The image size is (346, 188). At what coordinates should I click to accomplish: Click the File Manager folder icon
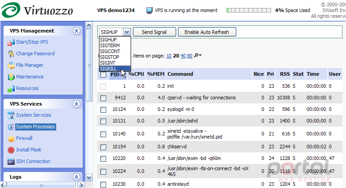click(11, 65)
